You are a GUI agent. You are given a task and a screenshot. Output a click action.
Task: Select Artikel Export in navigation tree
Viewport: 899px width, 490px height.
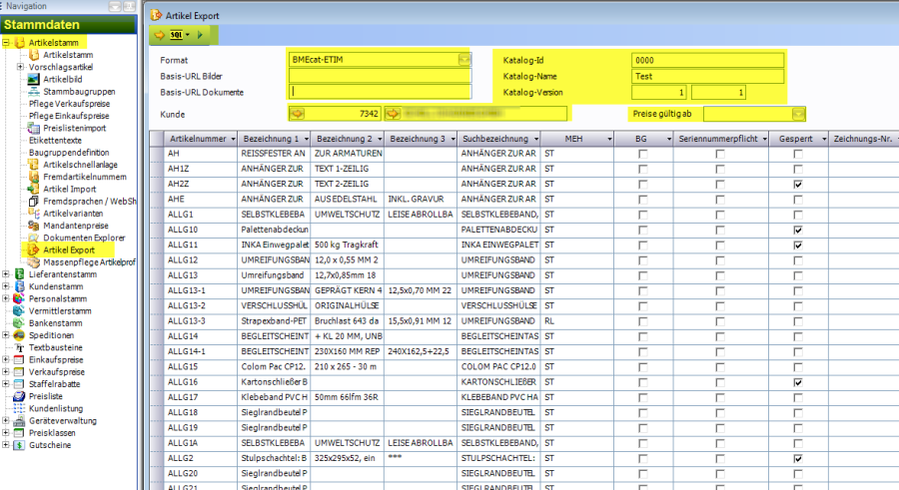point(69,249)
